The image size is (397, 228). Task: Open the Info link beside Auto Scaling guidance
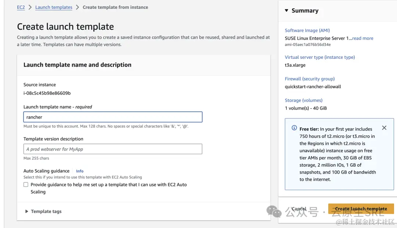pyautogui.click(x=80, y=171)
